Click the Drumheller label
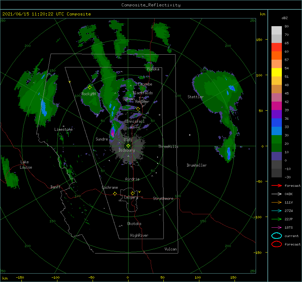 [197, 165]
